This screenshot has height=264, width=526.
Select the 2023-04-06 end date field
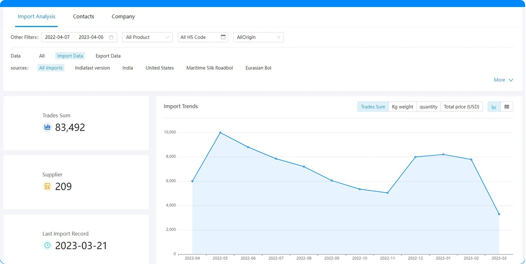tap(91, 37)
